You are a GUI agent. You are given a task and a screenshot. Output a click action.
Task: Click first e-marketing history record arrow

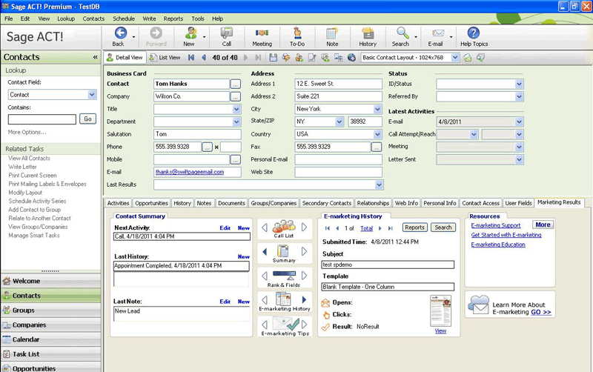tap(327, 228)
